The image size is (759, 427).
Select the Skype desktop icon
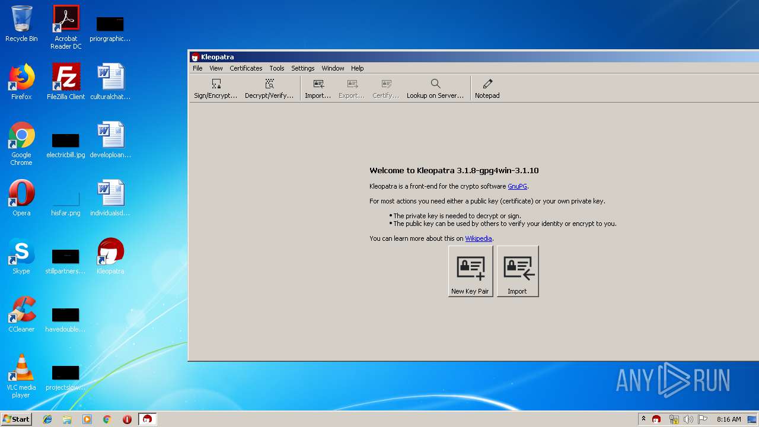21,256
